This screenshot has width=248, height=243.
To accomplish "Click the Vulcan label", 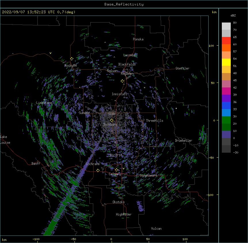I will pos(156,229).
